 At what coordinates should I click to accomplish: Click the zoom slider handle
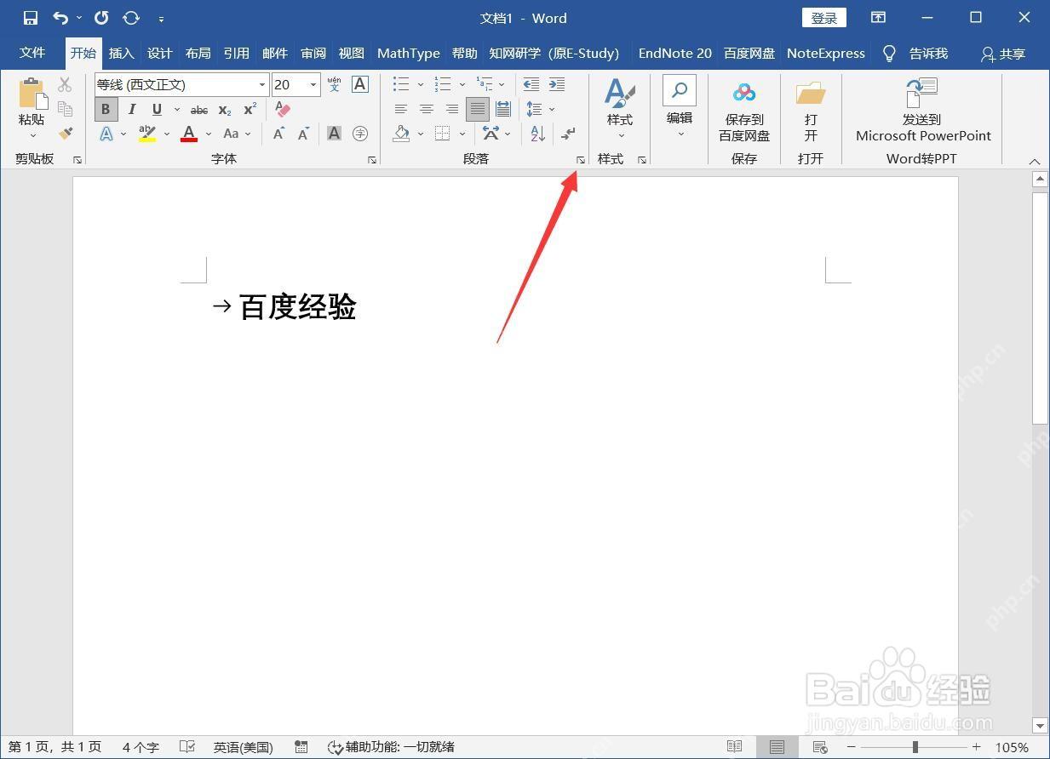[x=915, y=747]
